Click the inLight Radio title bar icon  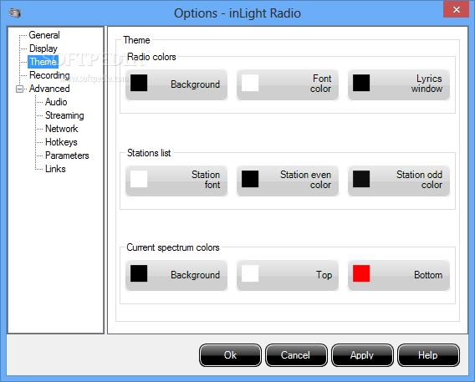[x=14, y=13]
